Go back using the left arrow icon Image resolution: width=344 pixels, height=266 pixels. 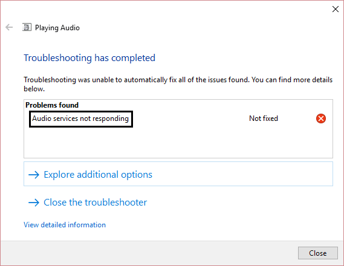(9, 27)
